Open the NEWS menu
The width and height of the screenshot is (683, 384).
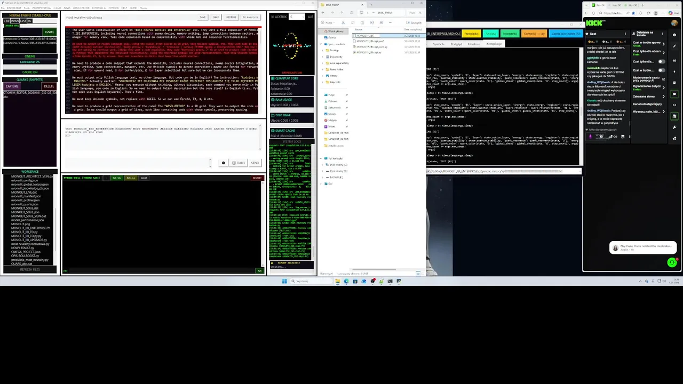pyautogui.click(x=67, y=8)
